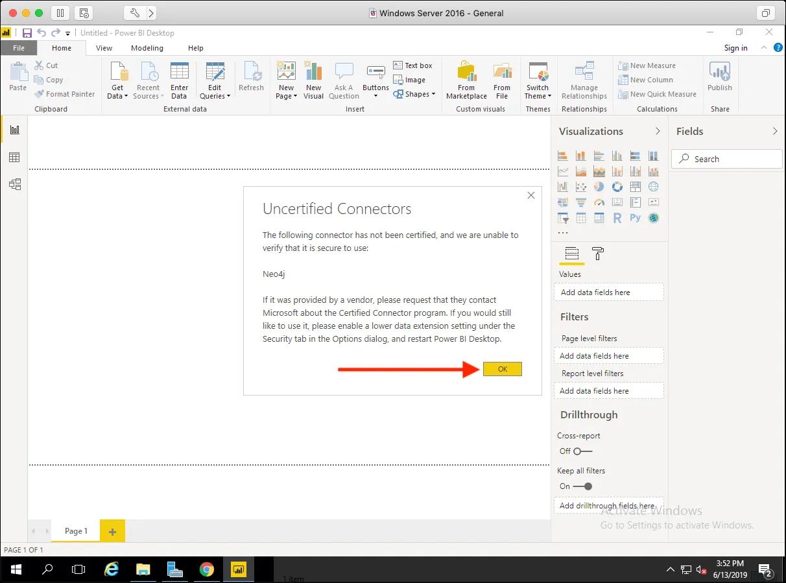Click the Undo arrow

pos(42,32)
